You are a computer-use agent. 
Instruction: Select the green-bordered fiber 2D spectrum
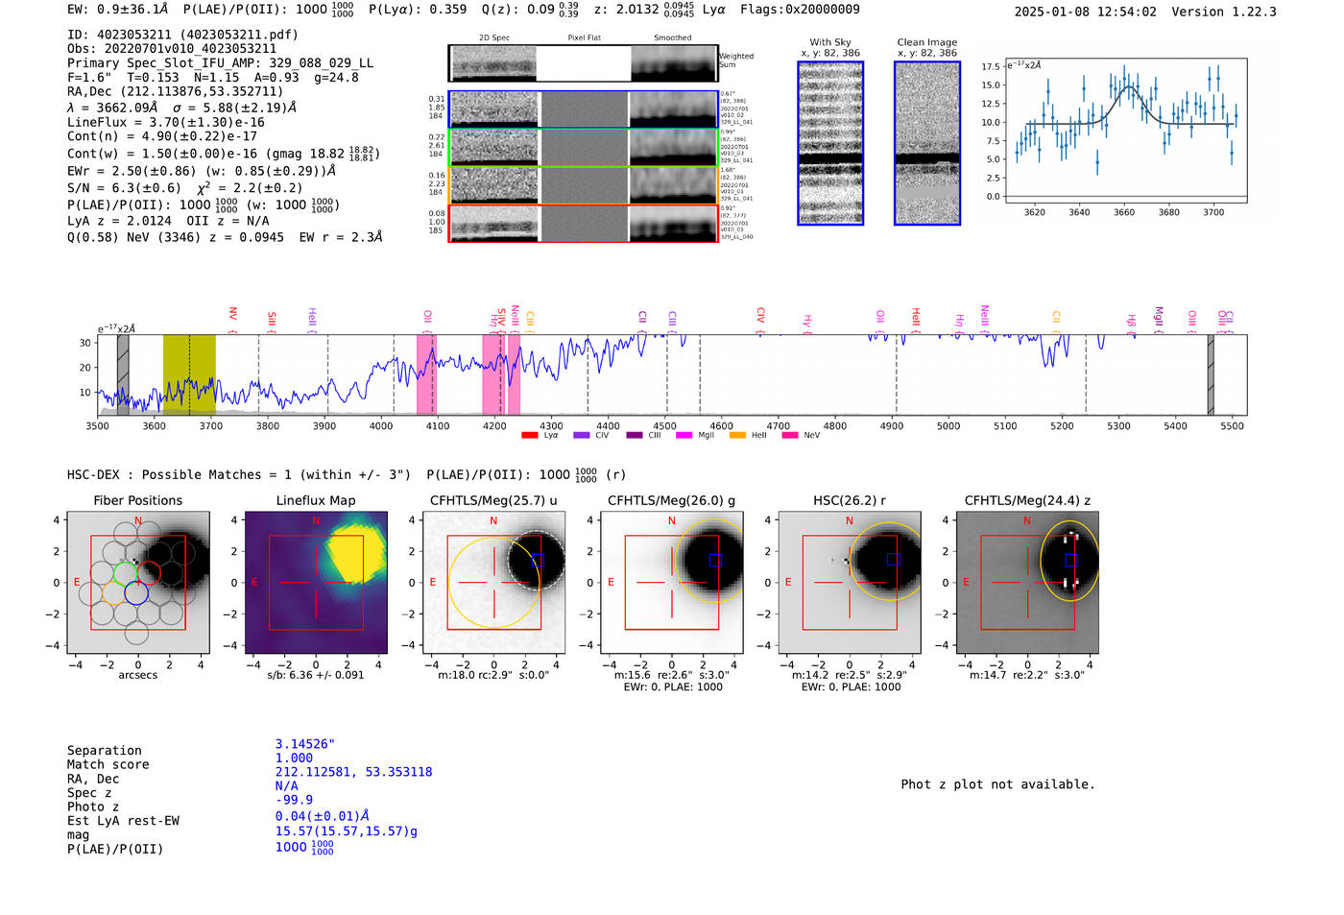(584, 148)
